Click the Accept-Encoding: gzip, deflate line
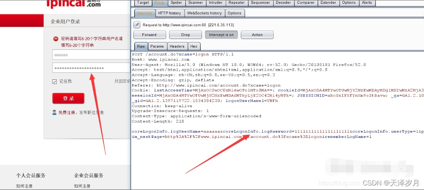The height and width of the screenshot is (190, 424). [x=173, y=80]
